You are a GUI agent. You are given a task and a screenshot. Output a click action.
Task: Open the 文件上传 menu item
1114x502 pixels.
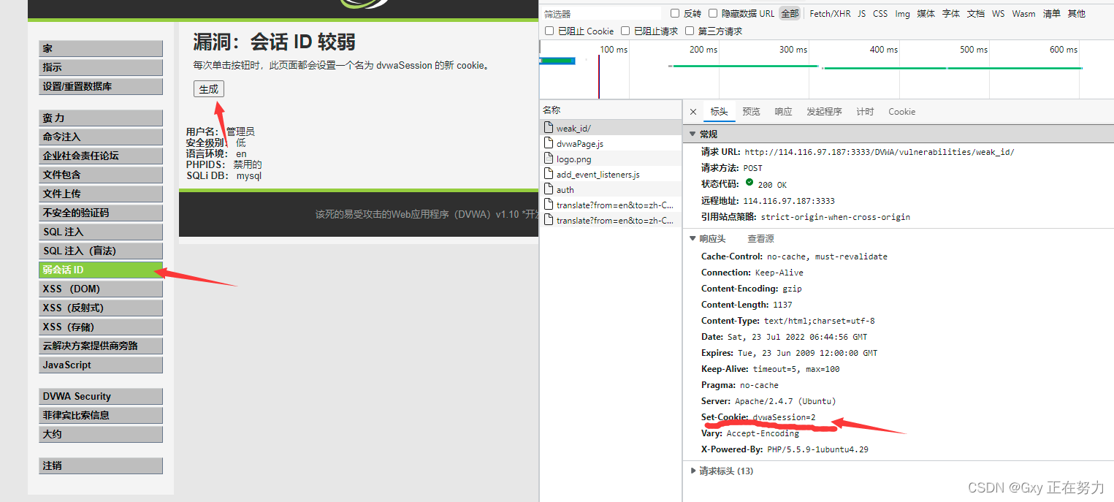[x=101, y=194]
